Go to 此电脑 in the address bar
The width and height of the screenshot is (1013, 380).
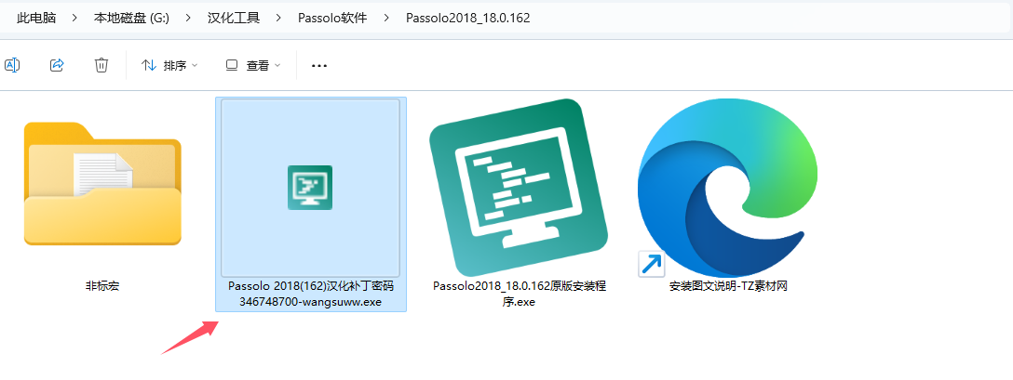pyautogui.click(x=36, y=18)
